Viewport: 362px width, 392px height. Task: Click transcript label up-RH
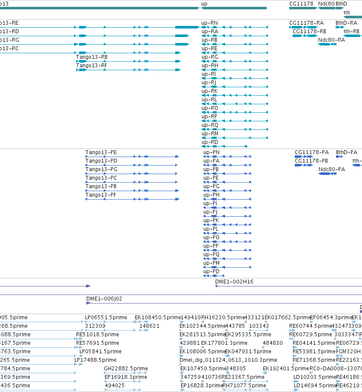[210, 66]
